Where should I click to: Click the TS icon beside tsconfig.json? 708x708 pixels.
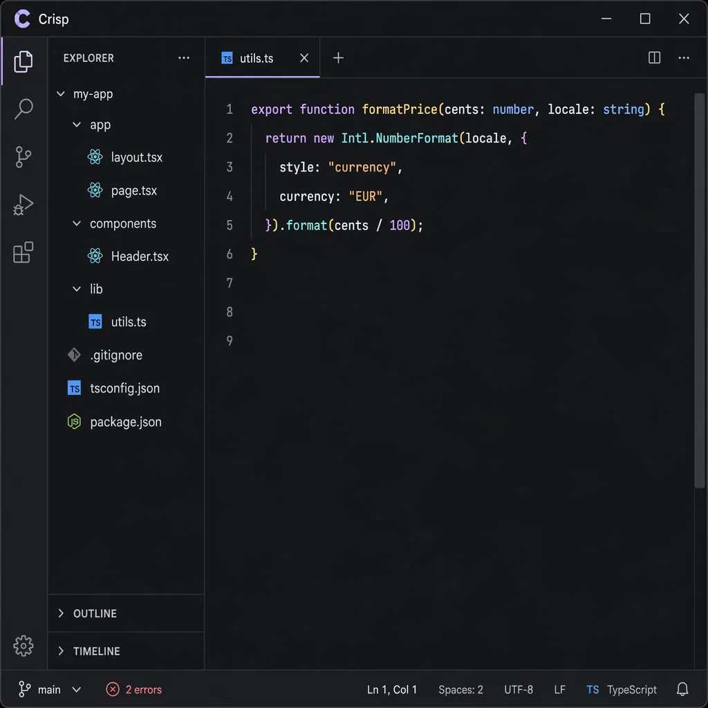point(74,388)
